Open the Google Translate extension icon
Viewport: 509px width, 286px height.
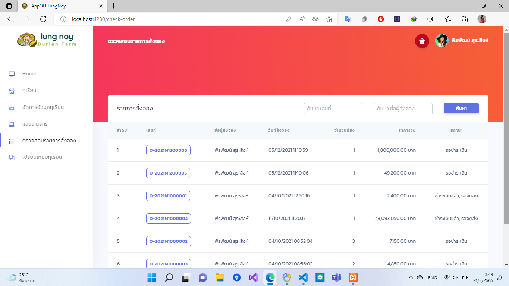click(348, 19)
